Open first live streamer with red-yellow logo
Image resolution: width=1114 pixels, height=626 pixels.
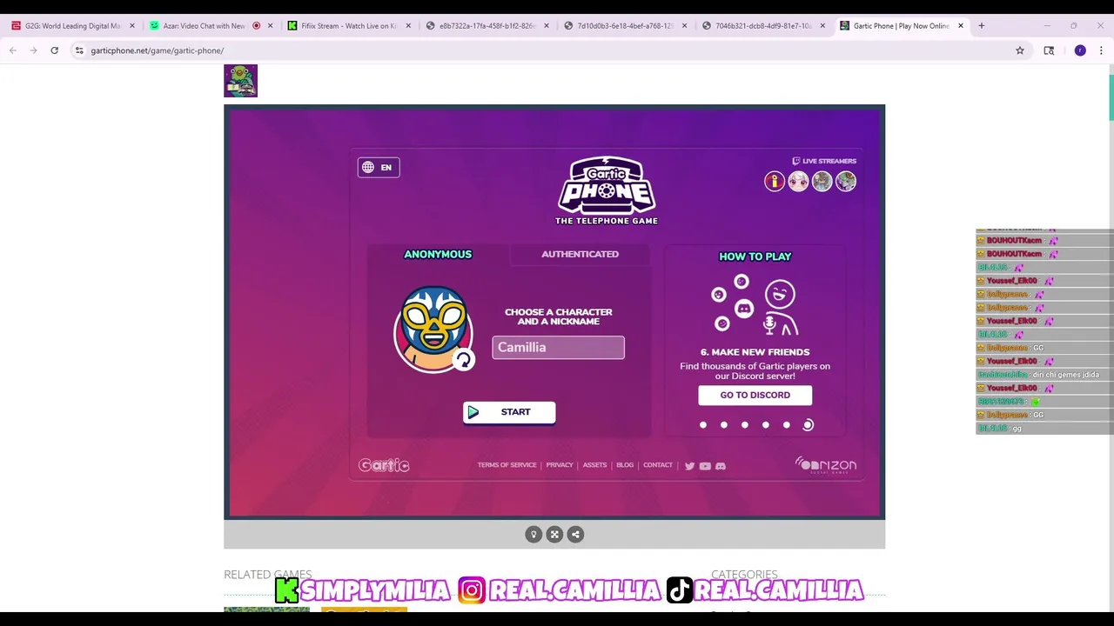pyautogui.click(x=775, y=181)
